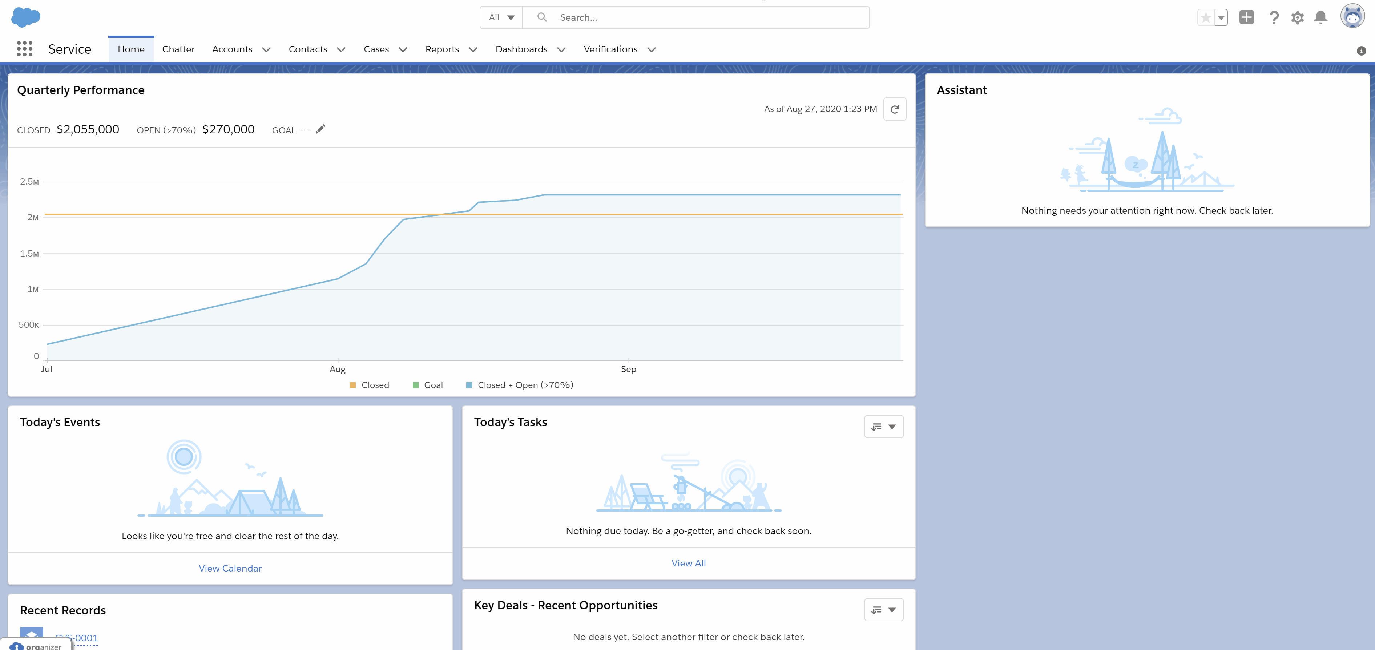Image resolution: width=1375 pixels, height=650 pixels.
Task: Open Today's Tasks filter dropdown
Action: 883,427
